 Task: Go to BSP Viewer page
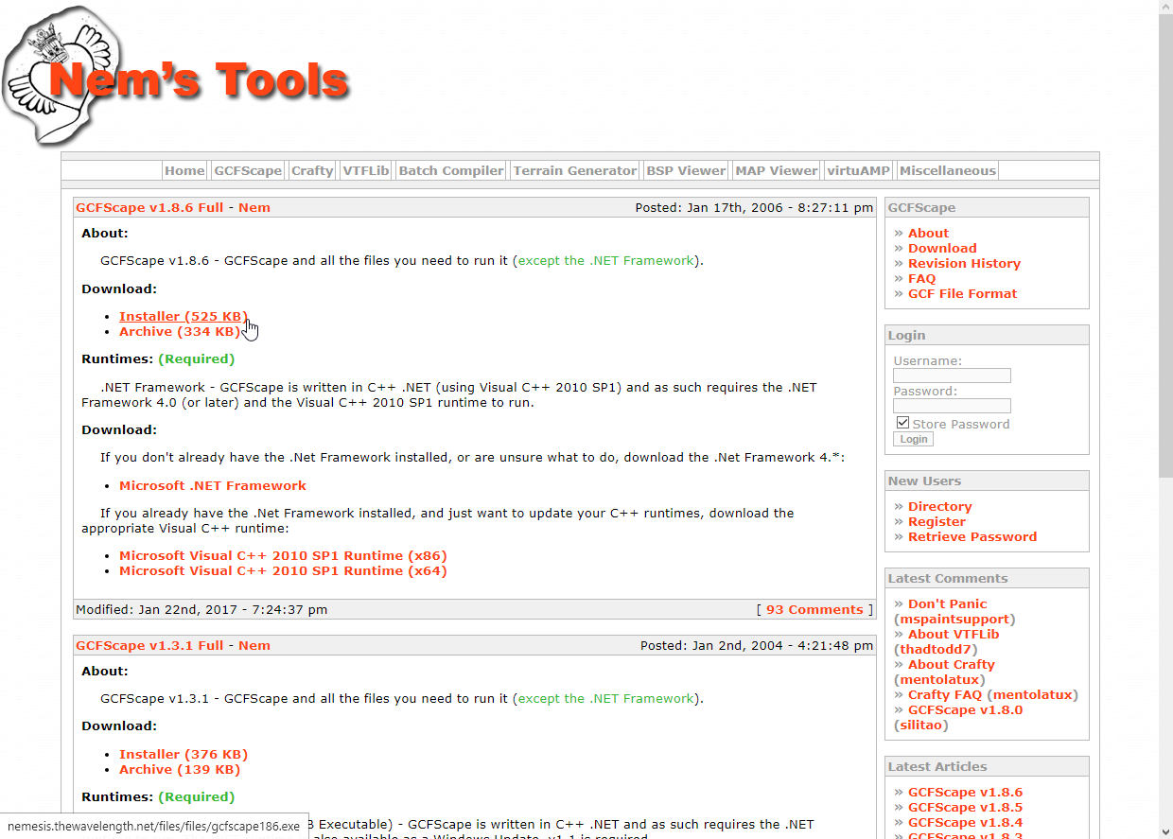687,171
